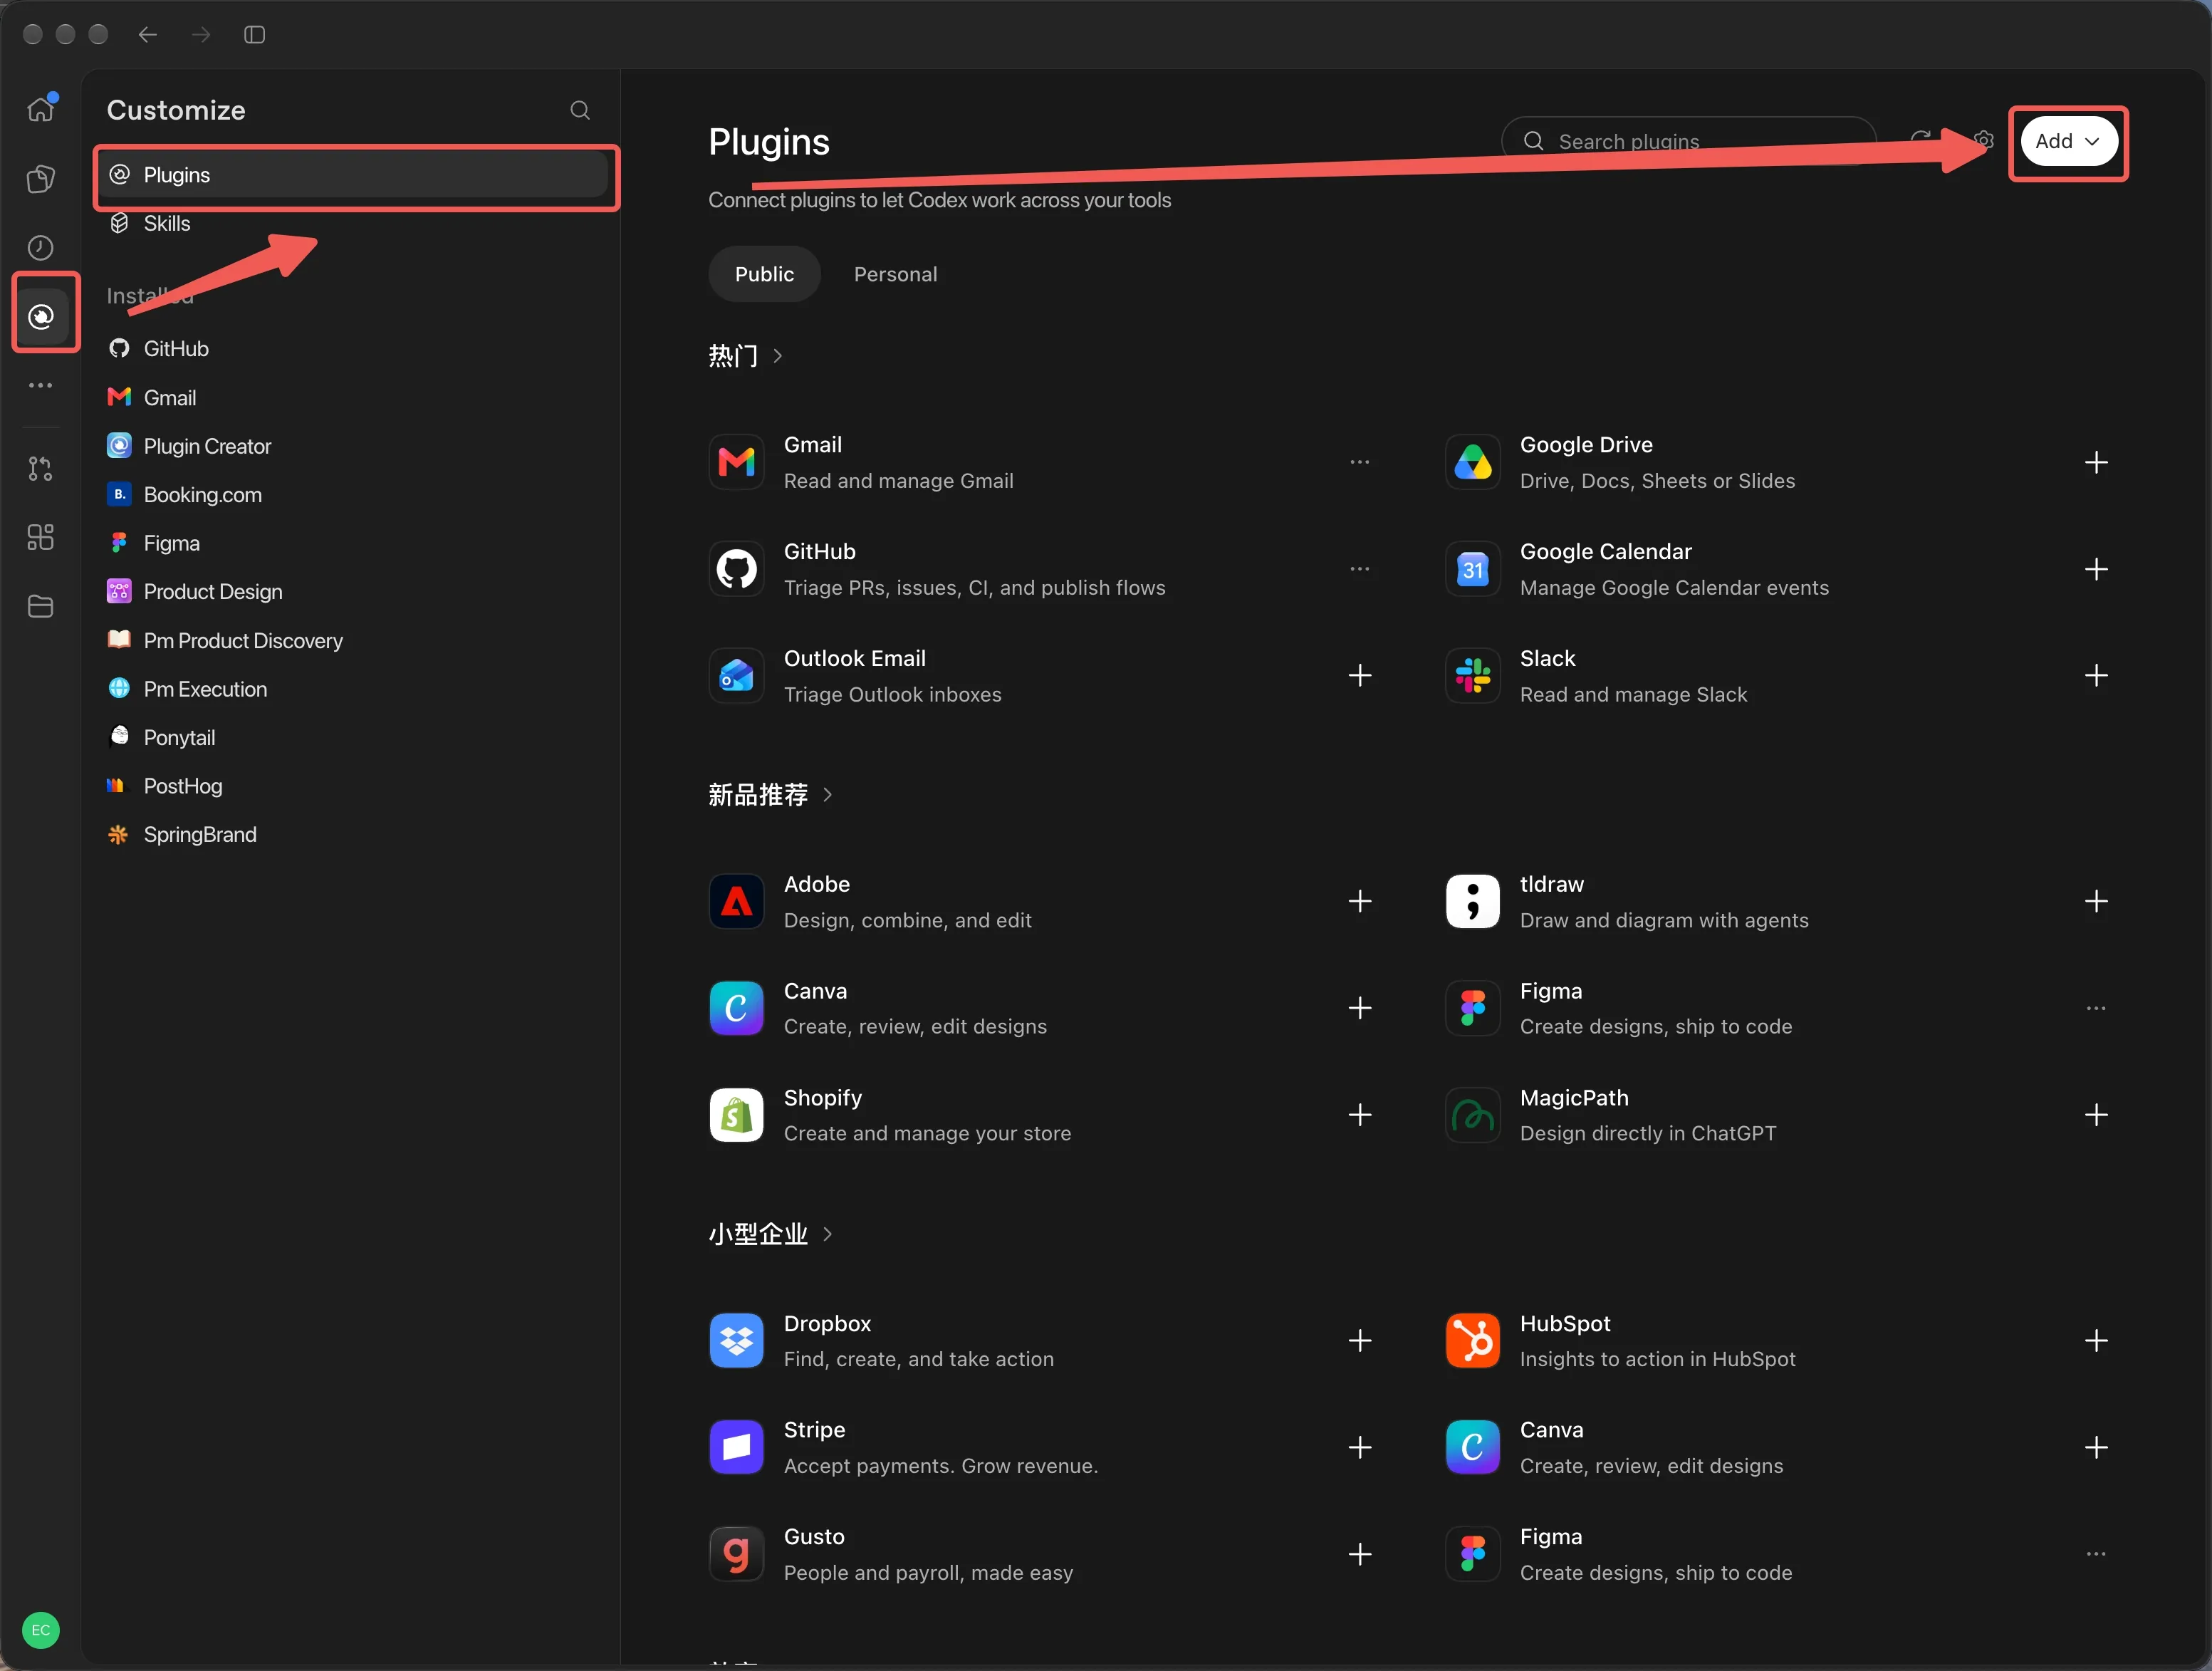Click the EC user avatar
Viewport: 2212px width, 1671px height.
(41, 1630)
